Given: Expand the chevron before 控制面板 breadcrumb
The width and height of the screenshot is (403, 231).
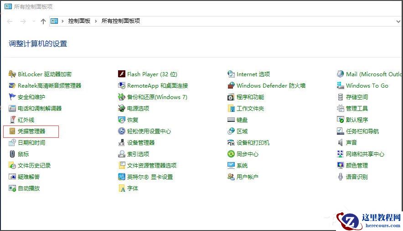Looking at the screenshot, I should tap(62, 21).
